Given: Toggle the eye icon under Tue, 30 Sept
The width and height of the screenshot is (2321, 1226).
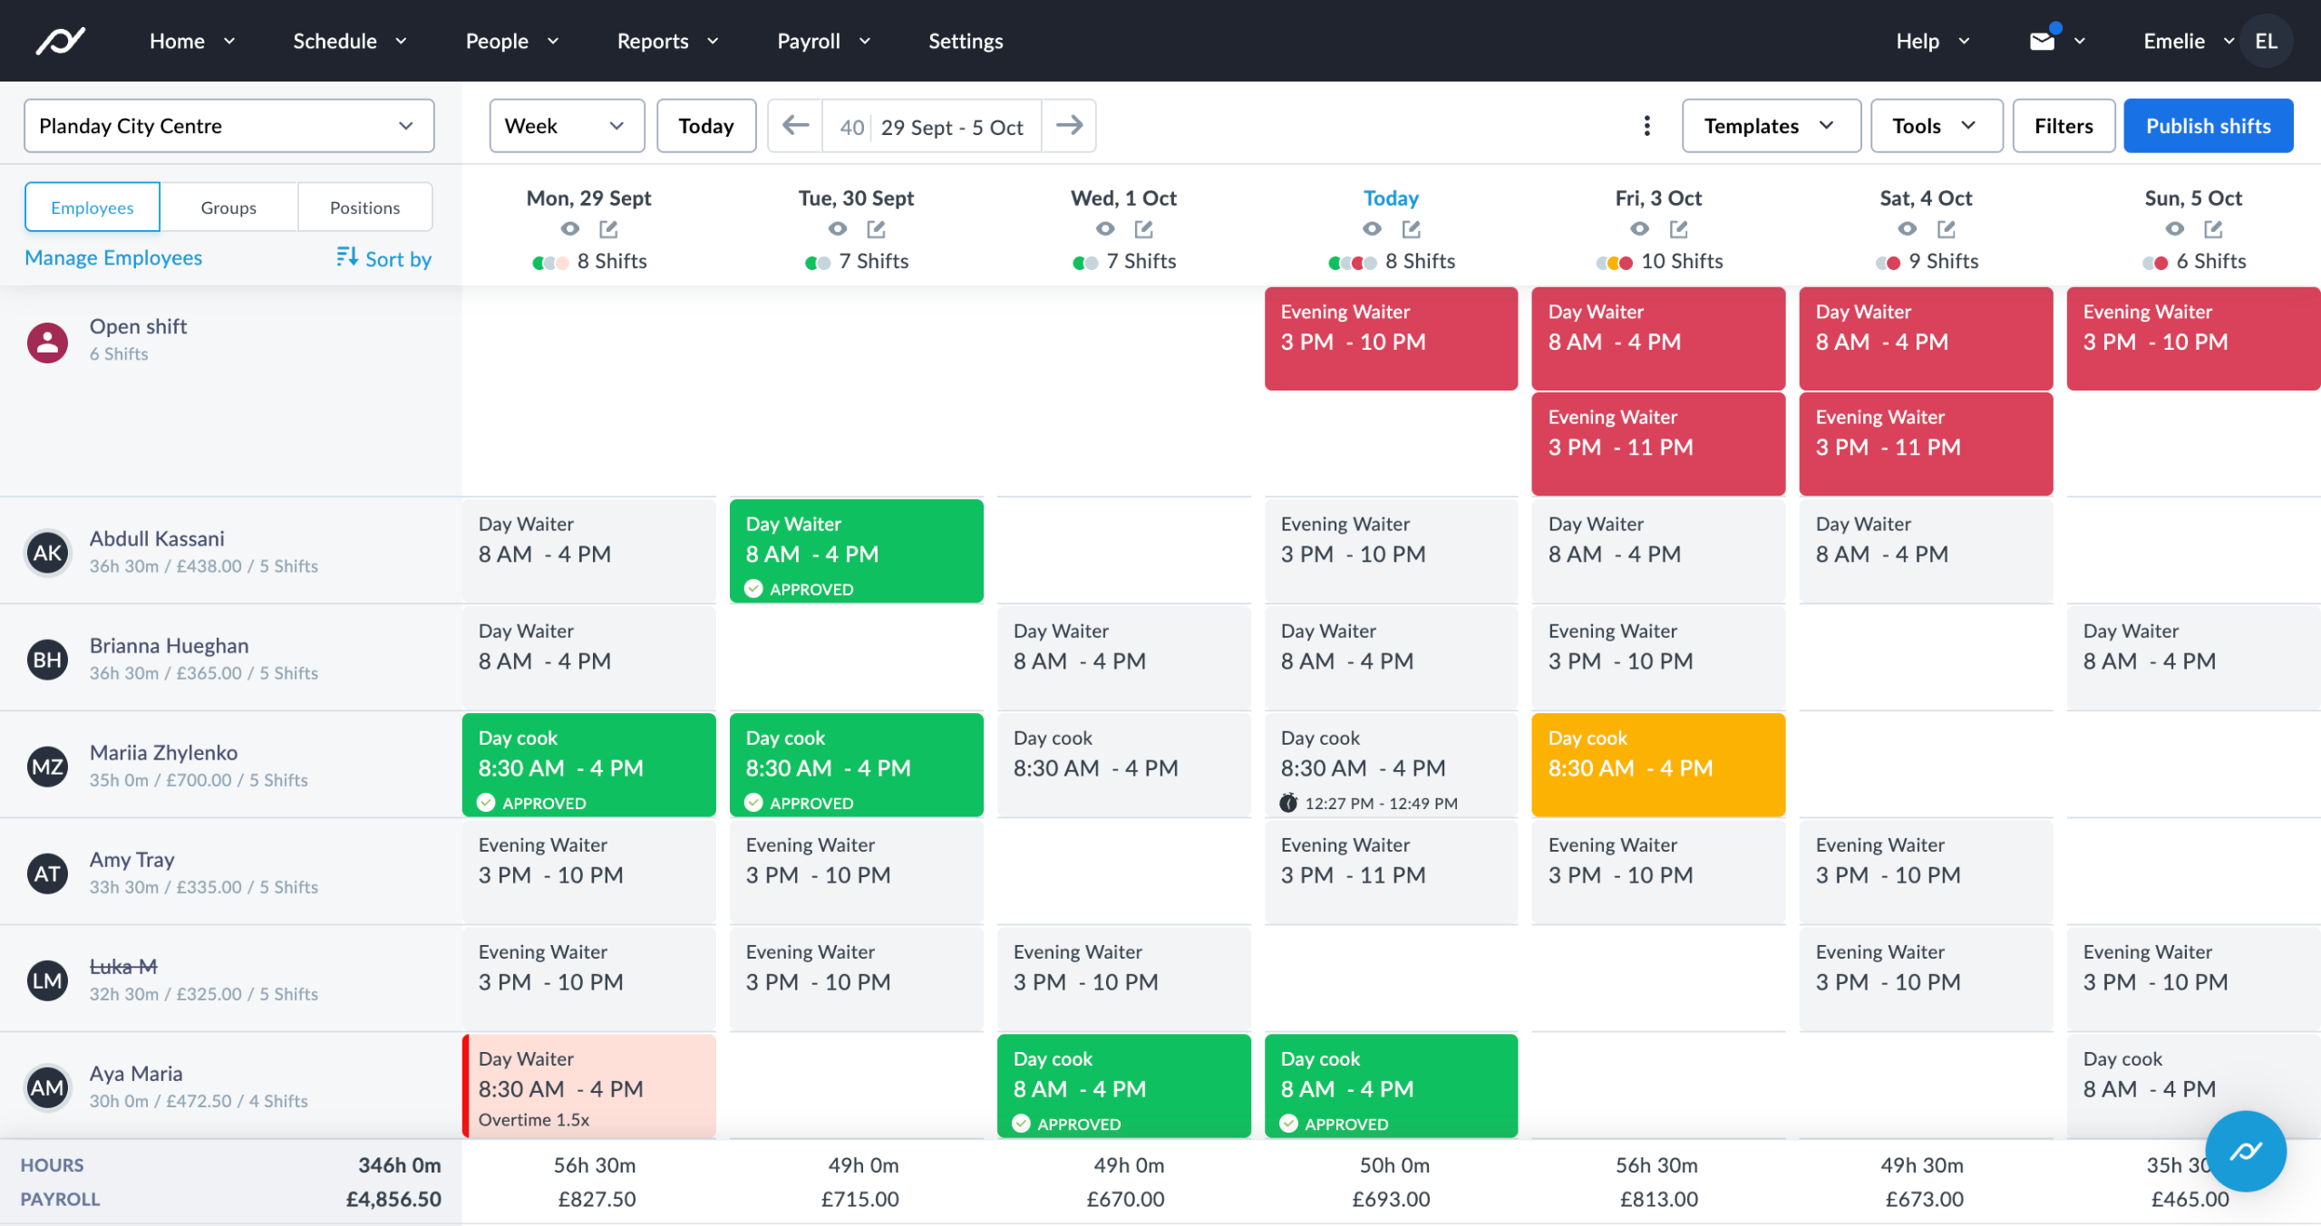Looking at the screenshot, I should tap(837, 228).
